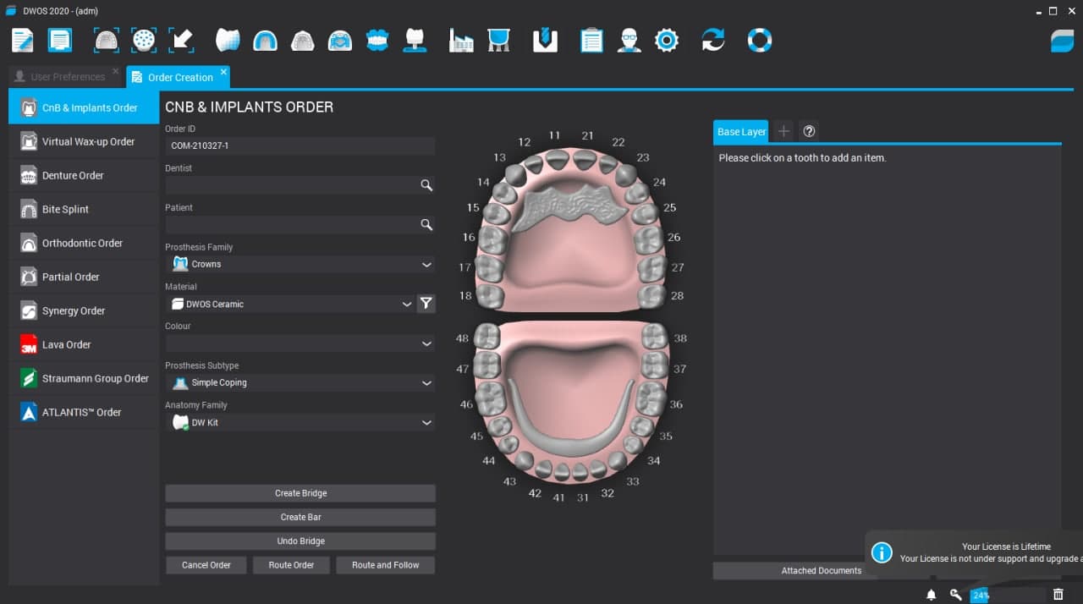Image resolution: width=1083 pixels, height=604 pixels.
Task: Select the maxillary scan capture icon
Action: pyautogui.click(x=105, y=40)
